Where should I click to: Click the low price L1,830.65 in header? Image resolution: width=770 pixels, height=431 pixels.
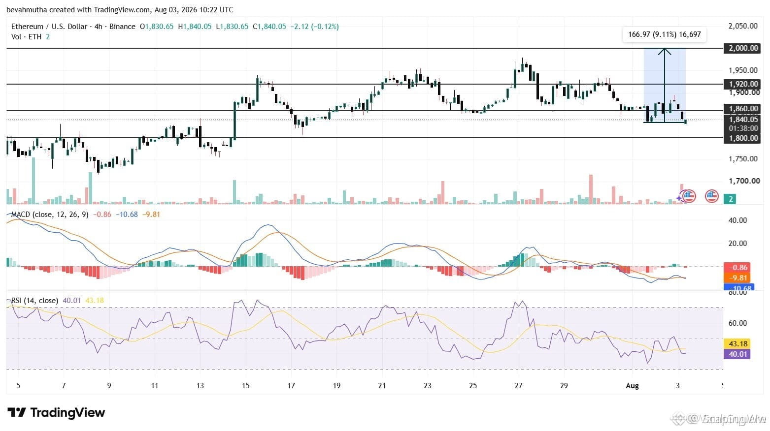pyautogui.click(x=232, y=27)
